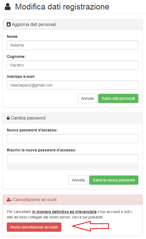Save changes with Salva dati personali

[118, 98]
